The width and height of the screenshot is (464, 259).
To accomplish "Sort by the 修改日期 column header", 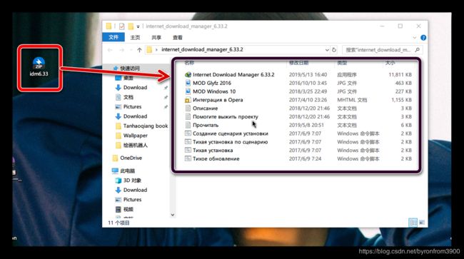I will (298, 63).
